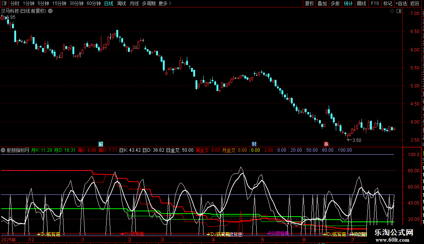Click the 5.00 price axis label
This screenshot has height=244, width=424.
click(415, 86)
